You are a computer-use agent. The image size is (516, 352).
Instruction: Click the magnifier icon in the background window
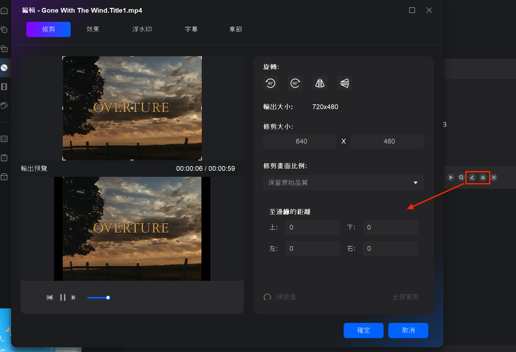pos(462,177)
